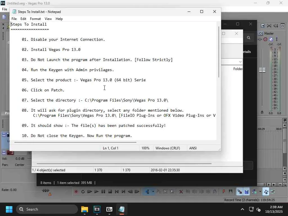Open Project Audio Properties in Master Bus panel
Viewport: 288px width, 216px height.
click(262, 26)
